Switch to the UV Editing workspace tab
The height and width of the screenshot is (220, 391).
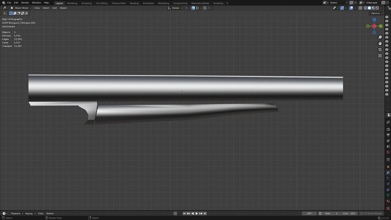tap(102, 3)
